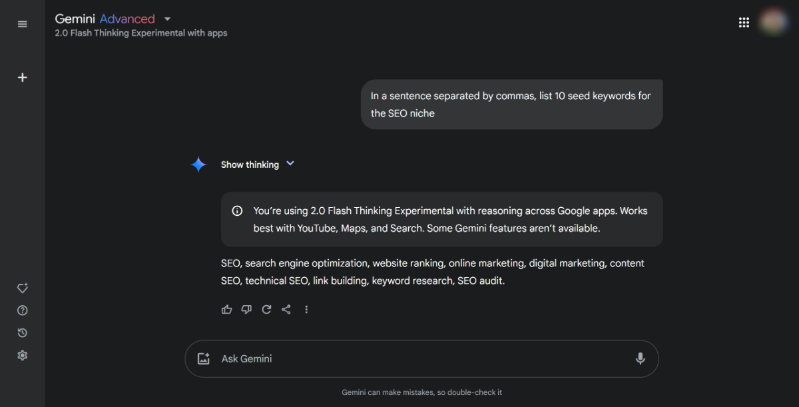Open the Help question mark icon

(x=23, y=310)
